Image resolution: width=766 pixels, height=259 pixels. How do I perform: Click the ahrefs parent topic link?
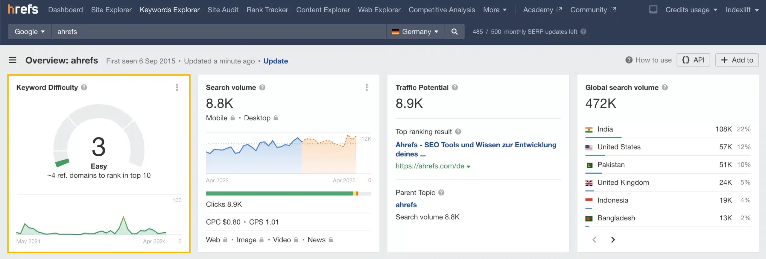pos(406,205)
